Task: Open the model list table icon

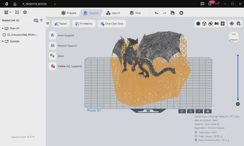Action: pyautogui.click(x=36, y=20)
